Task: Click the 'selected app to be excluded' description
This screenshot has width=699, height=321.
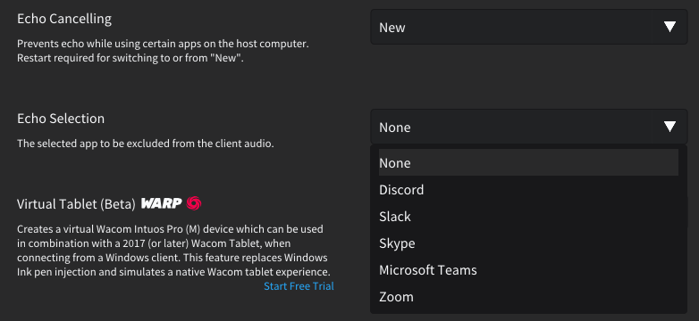Action: [146, 144]
